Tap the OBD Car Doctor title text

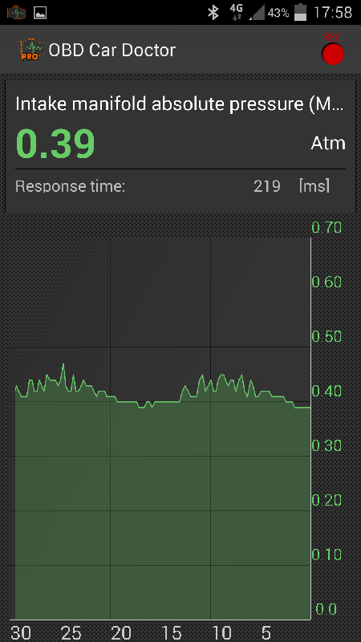pos(112,51)
